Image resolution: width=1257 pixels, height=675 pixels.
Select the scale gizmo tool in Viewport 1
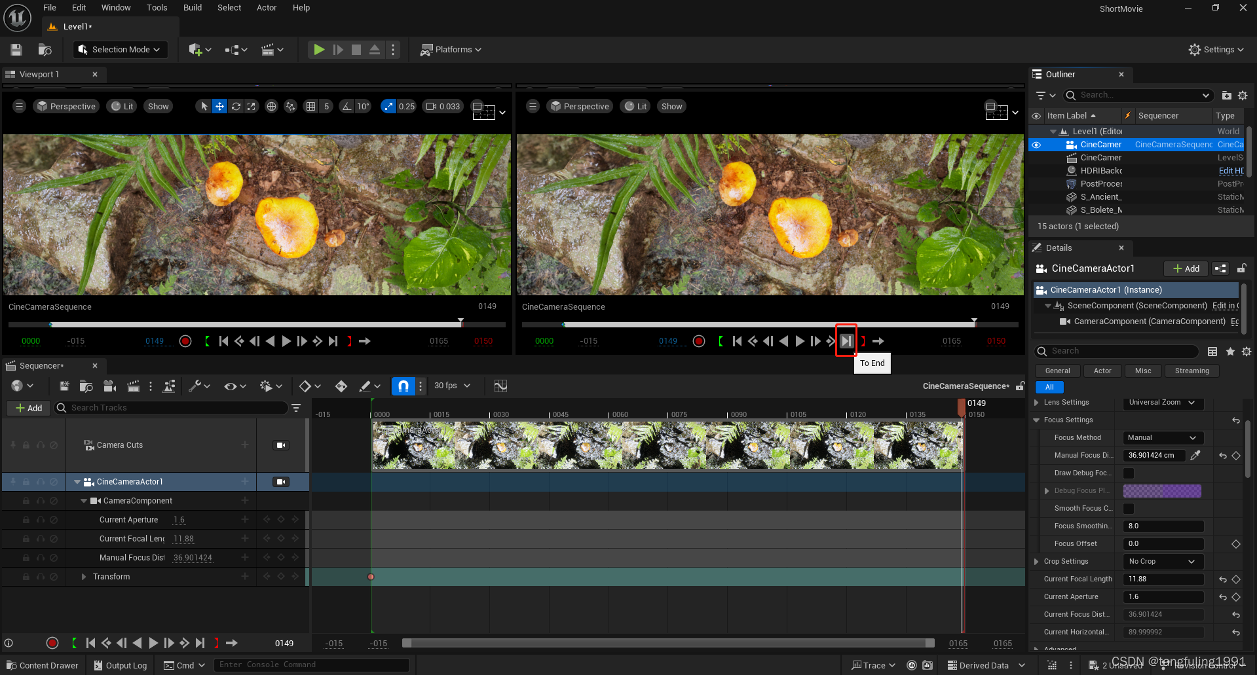point(252,106)
